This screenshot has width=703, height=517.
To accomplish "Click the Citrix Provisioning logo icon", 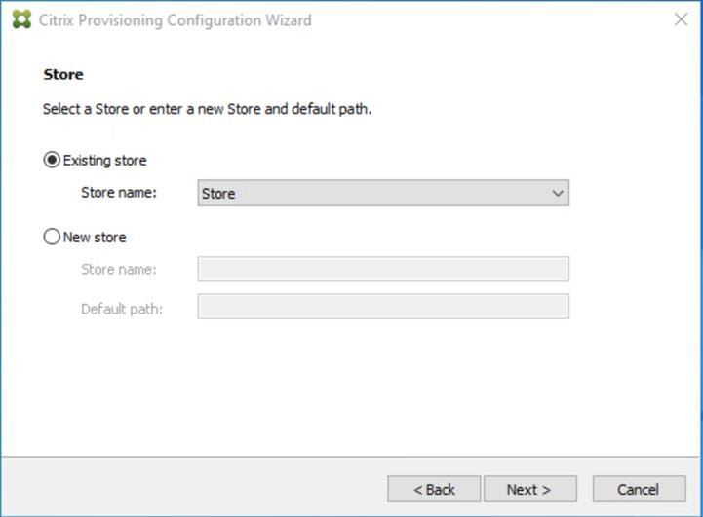I will point(21,19).
